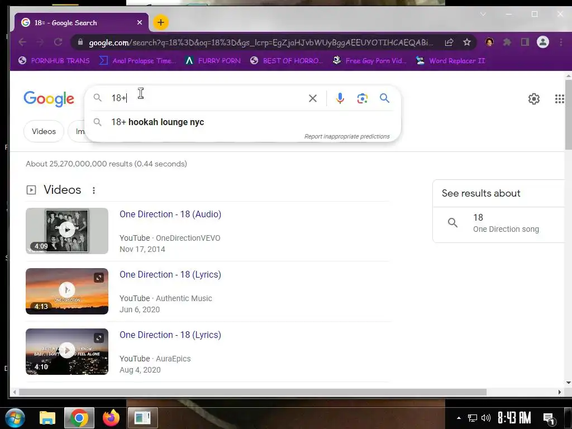Click the scroll down arrow
The width and height of the screenshot is (572, 429).
tap(568, 383)
